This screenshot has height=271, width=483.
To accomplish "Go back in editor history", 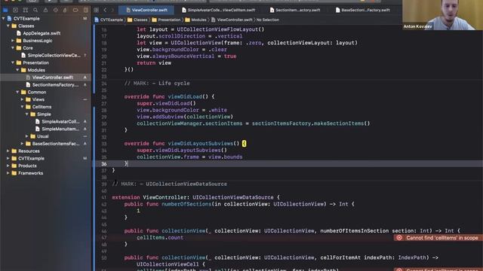I will pos(105,10).
